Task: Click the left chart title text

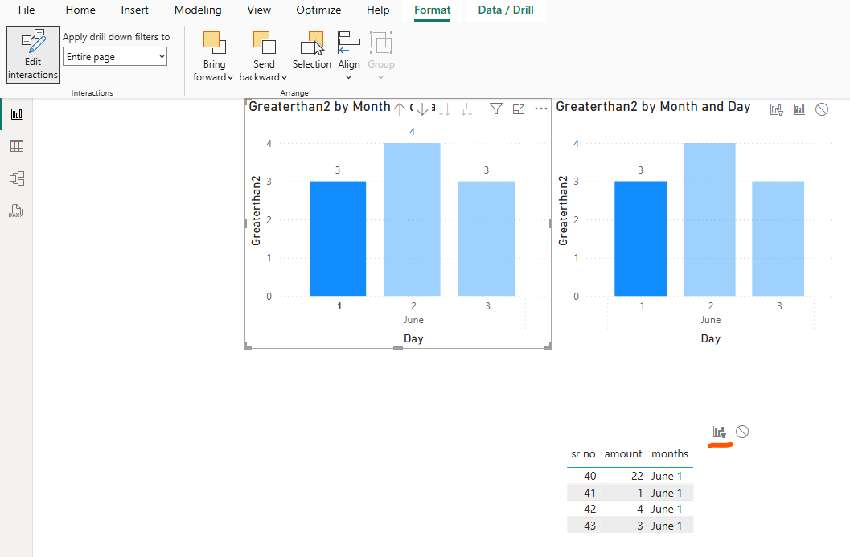Action: (320, 107)
